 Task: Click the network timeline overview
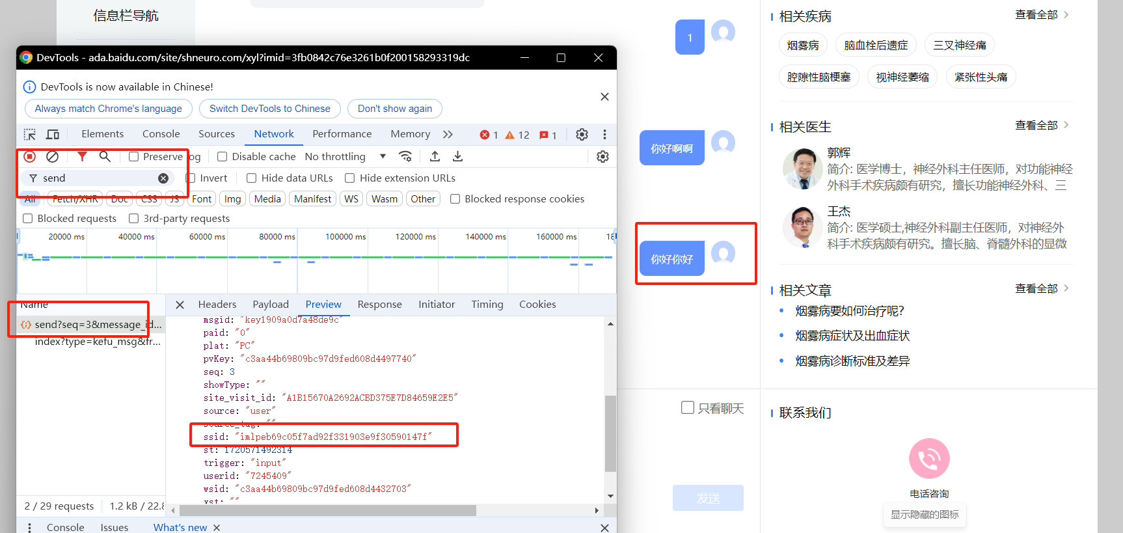(316, 260)
